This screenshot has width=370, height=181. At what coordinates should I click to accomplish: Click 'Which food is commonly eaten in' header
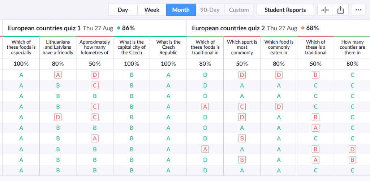[279, 47]
